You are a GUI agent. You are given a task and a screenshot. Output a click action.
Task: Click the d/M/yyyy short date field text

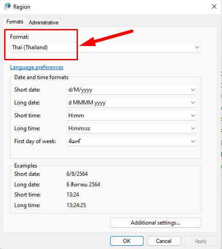(80, 90)
